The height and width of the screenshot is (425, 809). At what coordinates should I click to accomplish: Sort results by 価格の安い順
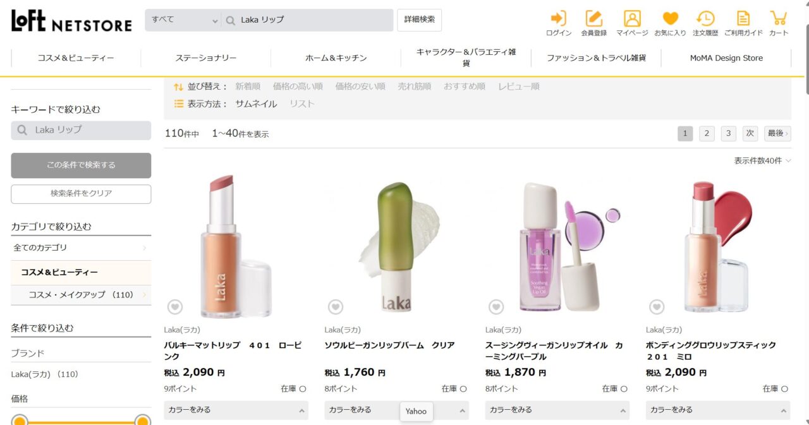(360, 87)
